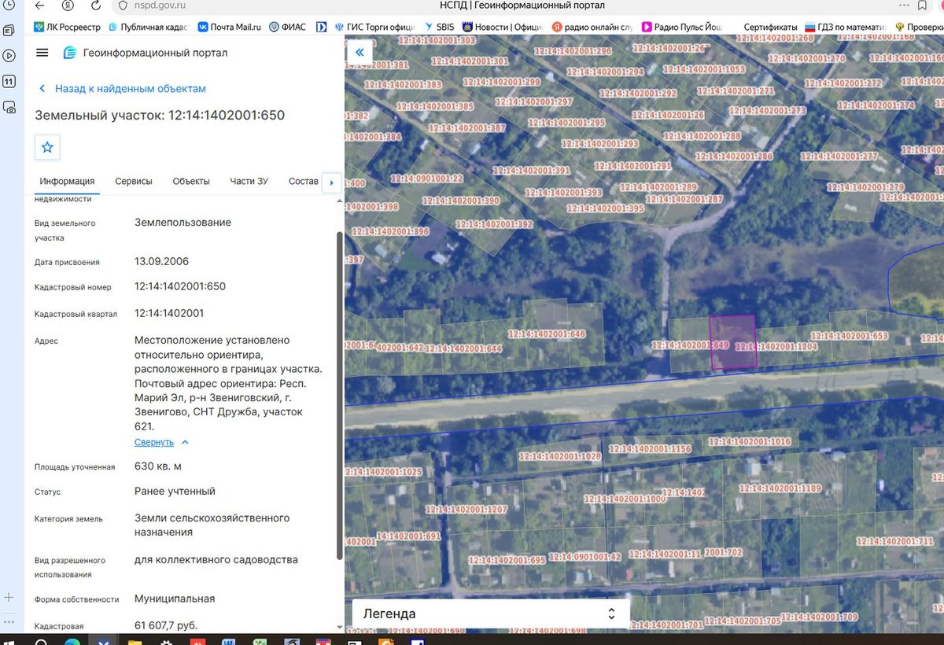Select the Состав tab
Viewport: 944px width, 645px height.
tap(304, 182)
